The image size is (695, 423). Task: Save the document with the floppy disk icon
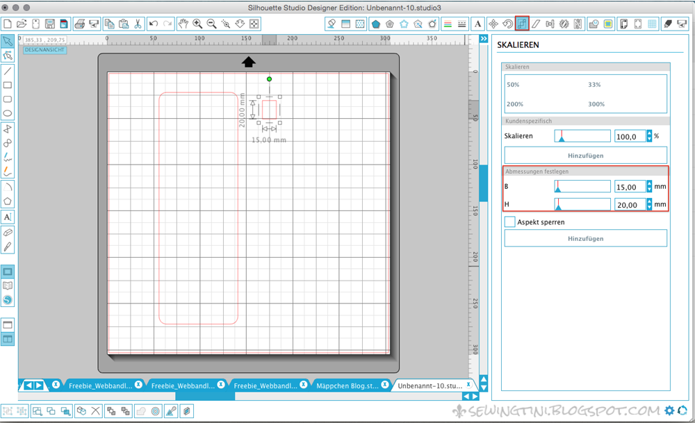pos(49,24)
